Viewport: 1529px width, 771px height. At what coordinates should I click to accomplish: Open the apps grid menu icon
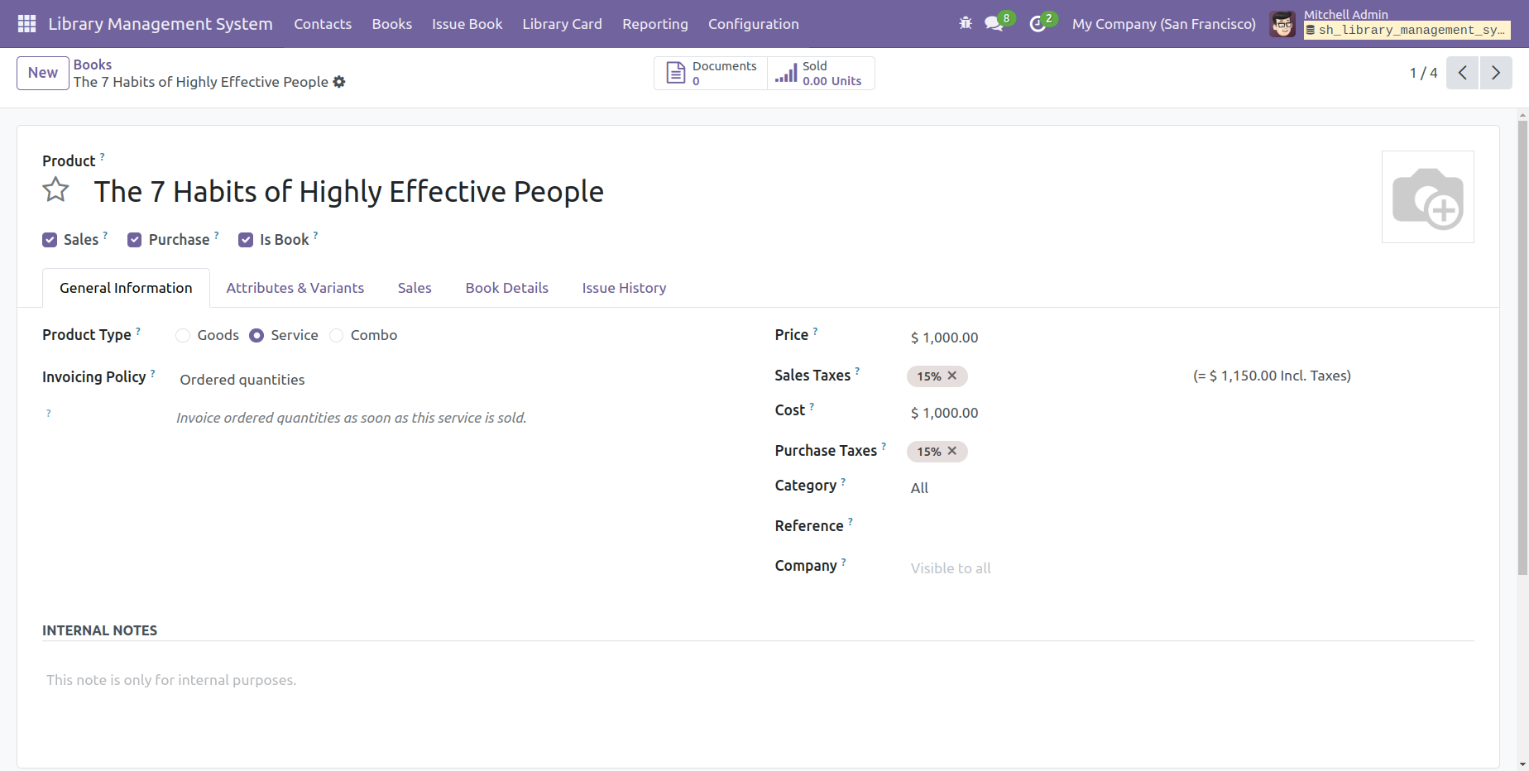click(x=26, y=24)
